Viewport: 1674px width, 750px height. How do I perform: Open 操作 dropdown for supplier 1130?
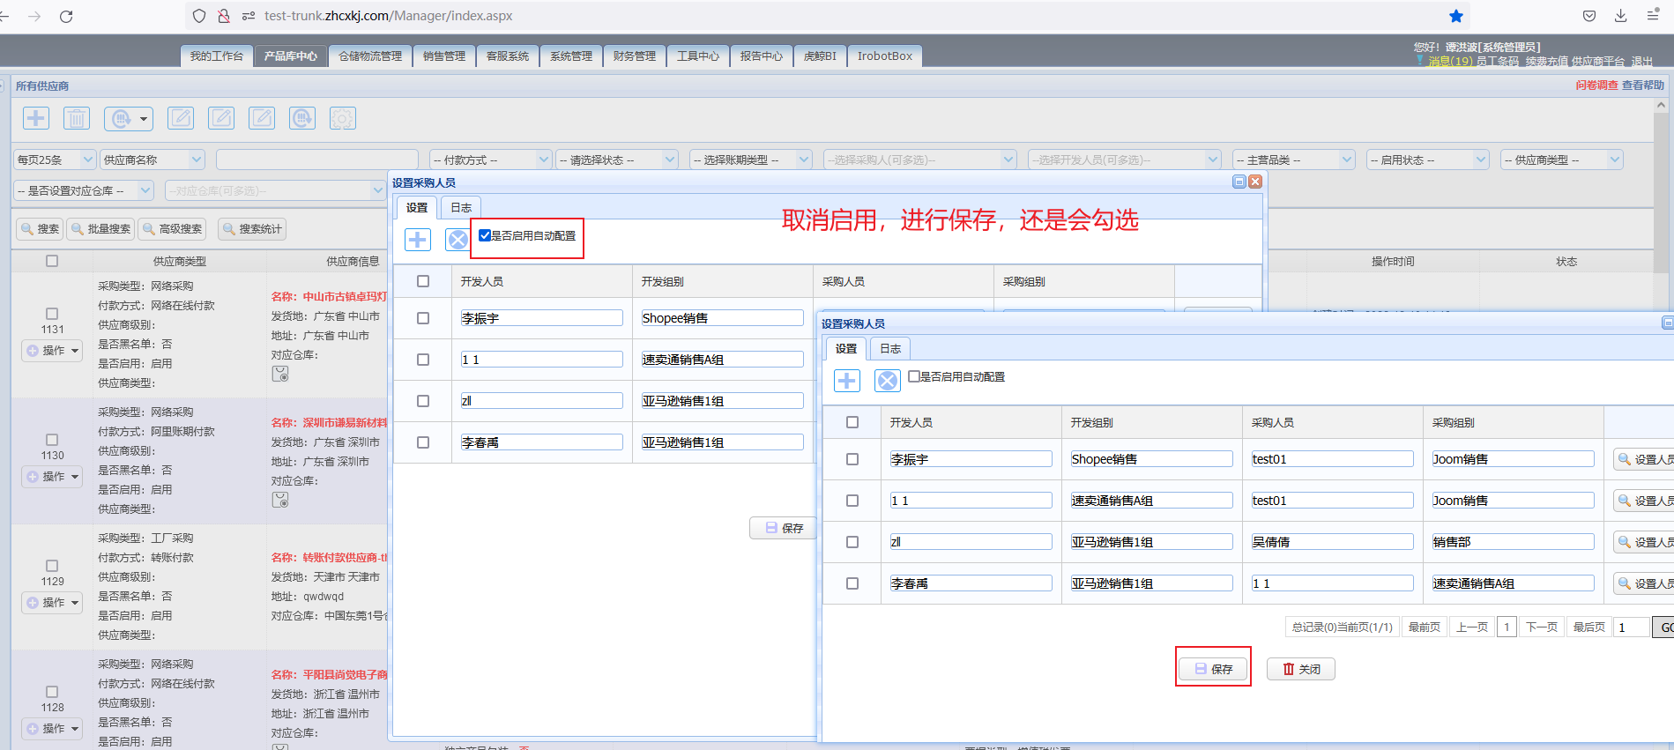(x=53, y=477)
